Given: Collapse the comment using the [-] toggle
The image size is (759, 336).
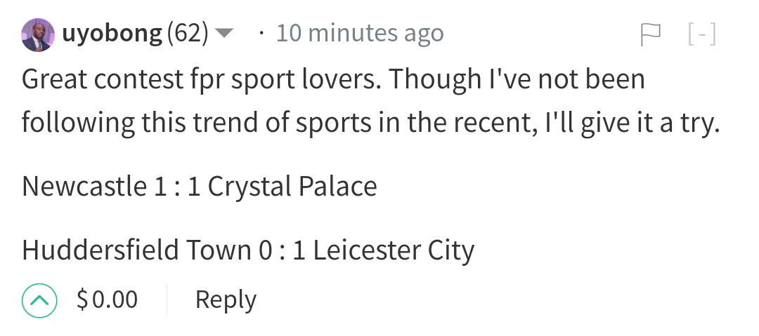Looking at the screenshot, I should [x=702, y=35].
